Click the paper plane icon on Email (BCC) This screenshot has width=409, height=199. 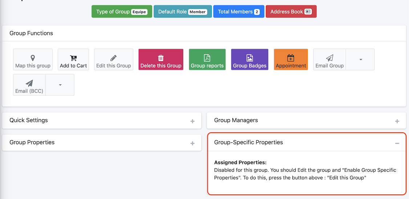(29, 83)
